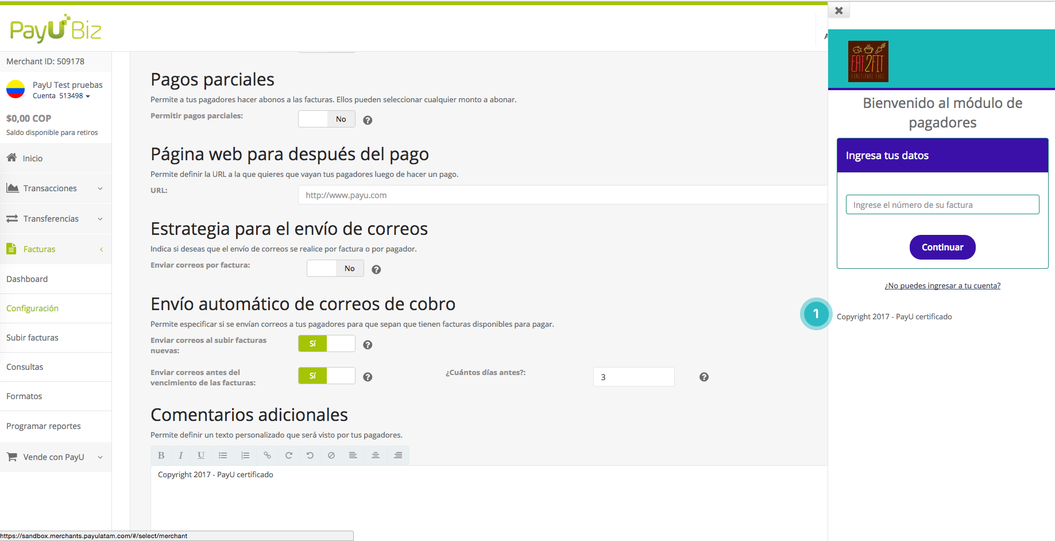Insert a hyperlink in the comments editor
Viewport: 1055px width, 541px height.
(267, 455)
